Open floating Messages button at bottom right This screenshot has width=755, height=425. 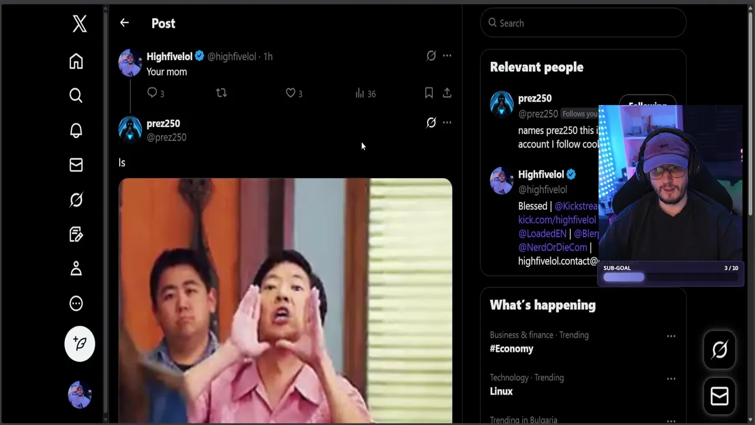click(720, 397)
